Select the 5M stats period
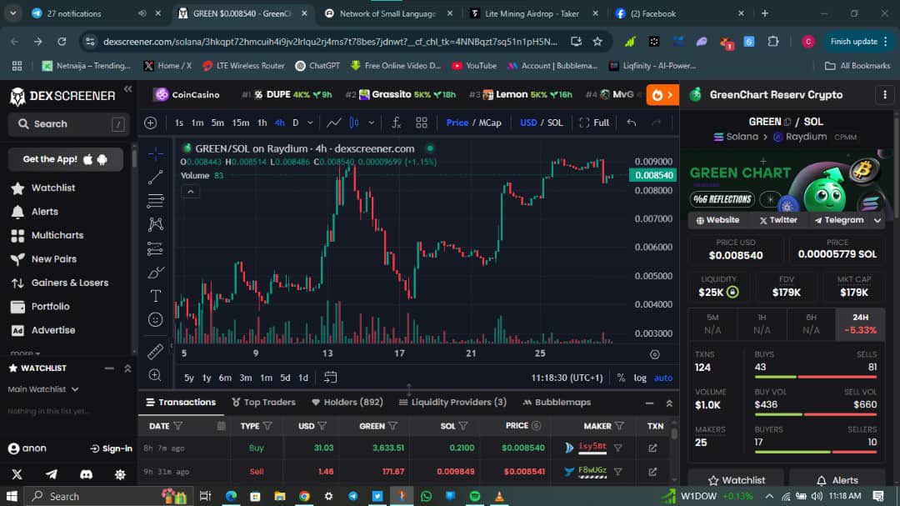Viewport: 900px width, 506px height. [x=712, y=324]
